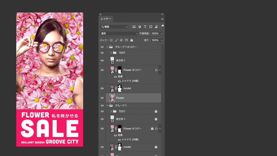
Task: Collapse effects of upper Flower のコピー
Action: click(x=160, y=70)
